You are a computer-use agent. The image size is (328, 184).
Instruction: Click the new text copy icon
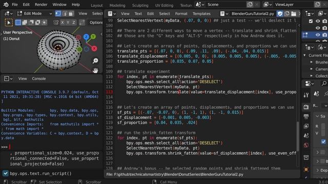(287, 14)
